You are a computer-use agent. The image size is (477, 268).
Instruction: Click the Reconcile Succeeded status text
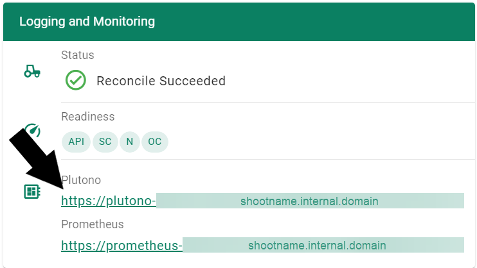tap(161, 81)
